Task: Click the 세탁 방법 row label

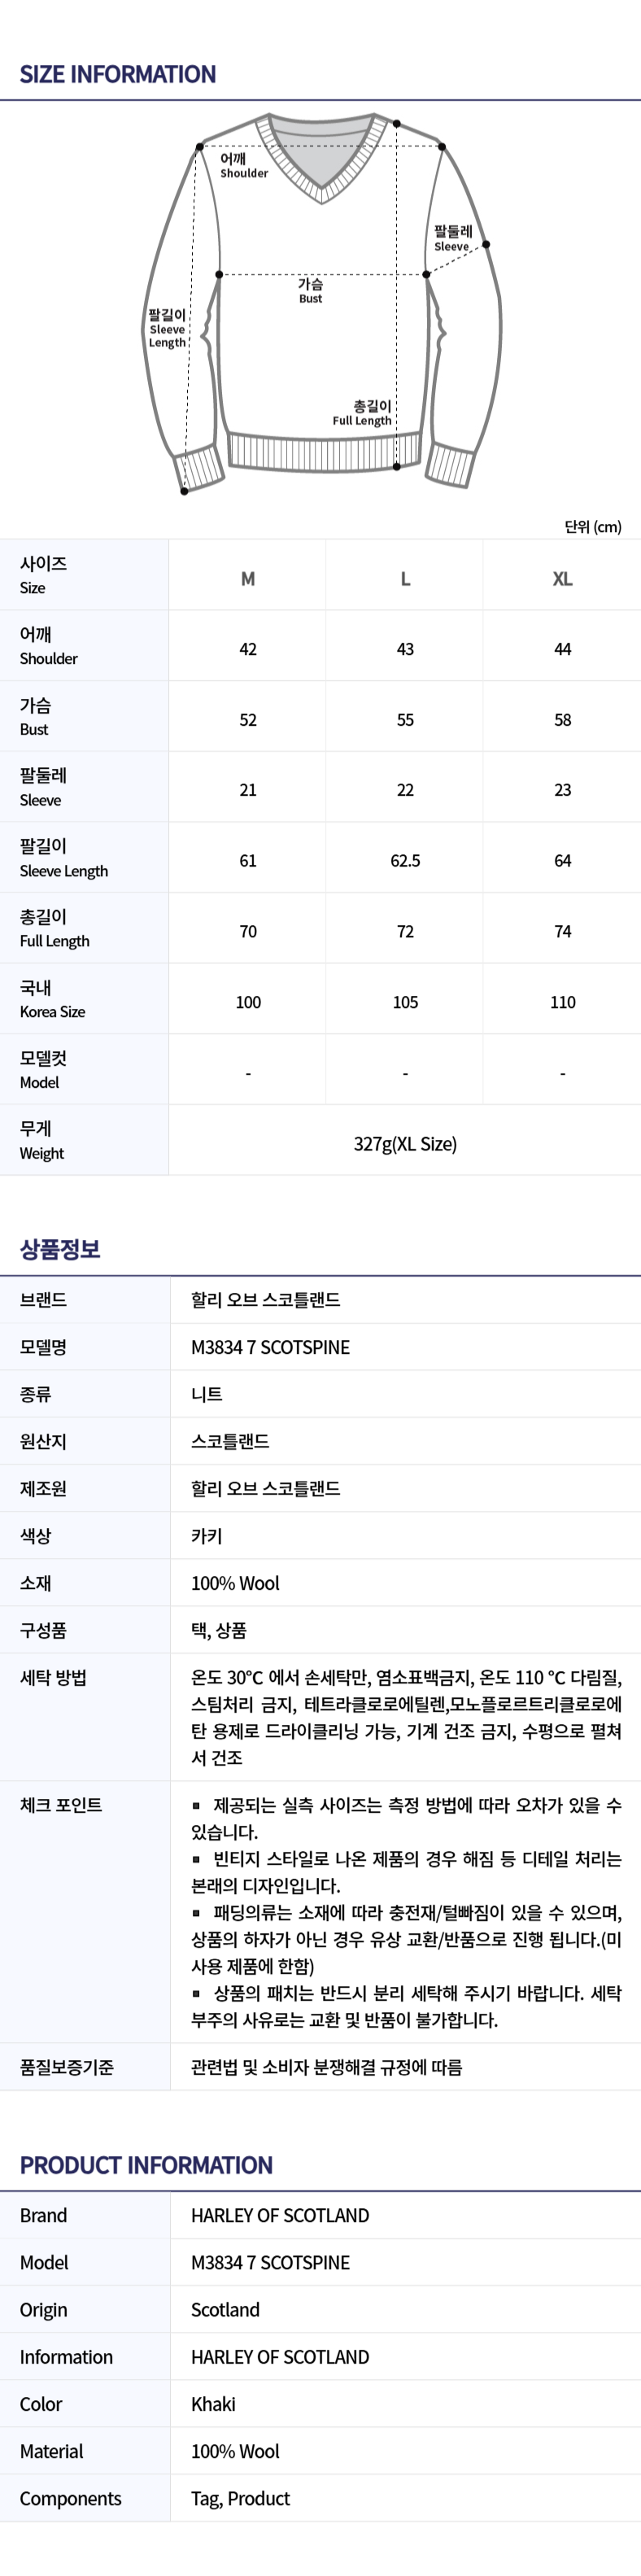Action: coord(53,1677)
